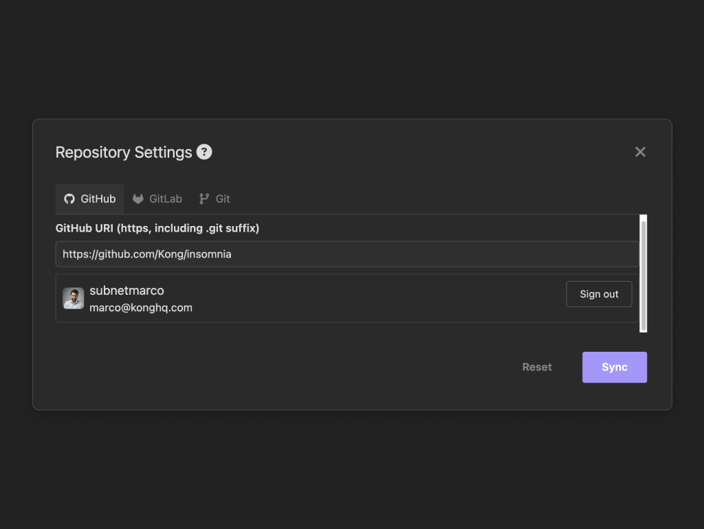This screenshot has width=704, height=529.
Task: Switch to the Git tab
Action: click(x=214, y=199)
